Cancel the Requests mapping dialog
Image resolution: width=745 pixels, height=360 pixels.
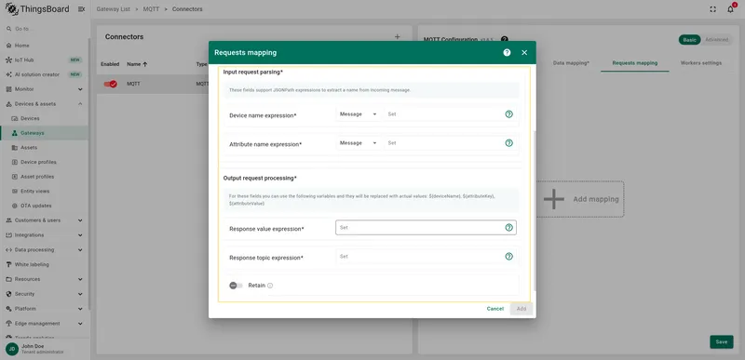495,309
